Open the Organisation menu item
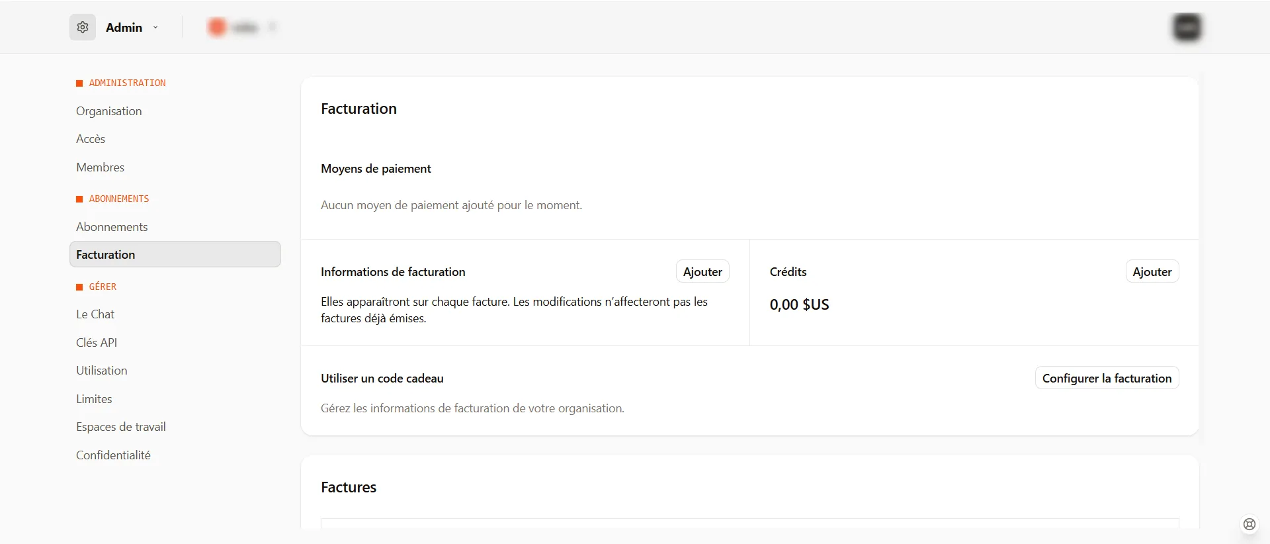This screenshot has height=544, width=1270. pyautogui.click(x=108, y=111)
